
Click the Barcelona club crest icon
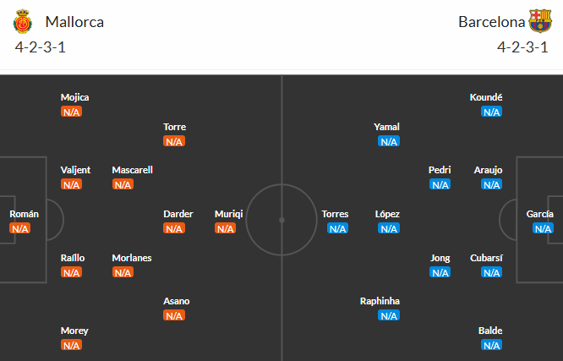pyautogui.click(x=539, y=21)
